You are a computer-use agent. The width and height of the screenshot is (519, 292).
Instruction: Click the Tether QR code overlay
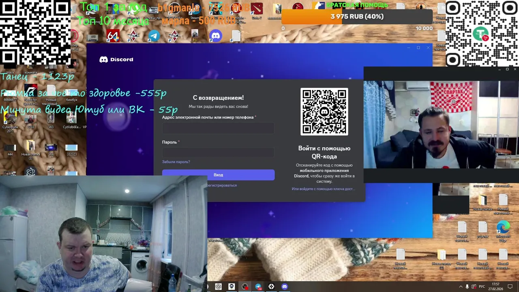(x=482, y=34)
